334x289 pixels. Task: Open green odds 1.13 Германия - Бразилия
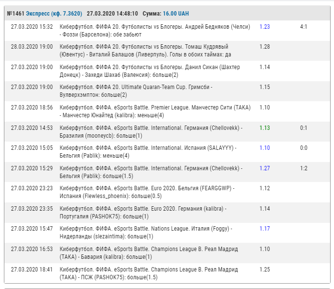[264, 128]
